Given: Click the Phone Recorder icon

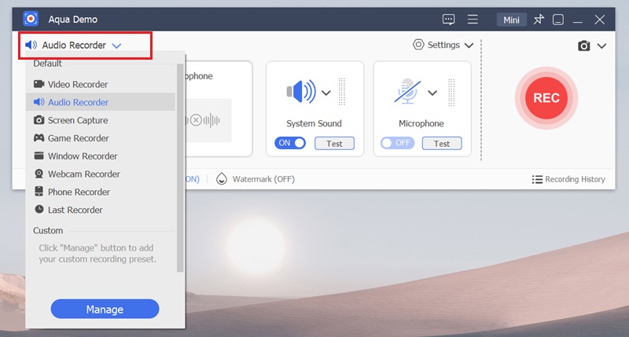Looking at the screenshot, I should (39, 191).
